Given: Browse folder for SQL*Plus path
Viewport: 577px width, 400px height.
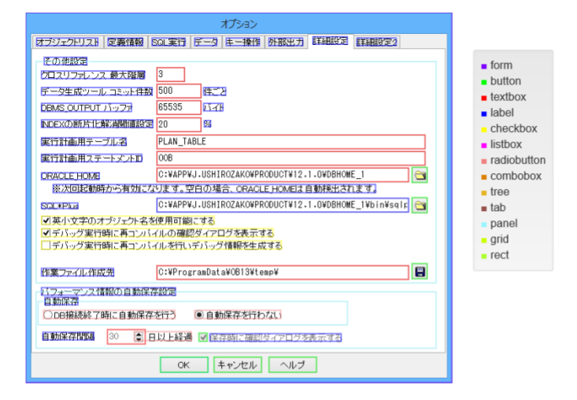Looking at the screenshot, I should (x=419, y=206).
